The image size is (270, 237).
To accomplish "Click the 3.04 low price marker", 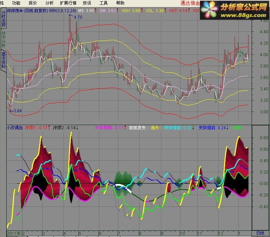I will click(x=18, y=111).
